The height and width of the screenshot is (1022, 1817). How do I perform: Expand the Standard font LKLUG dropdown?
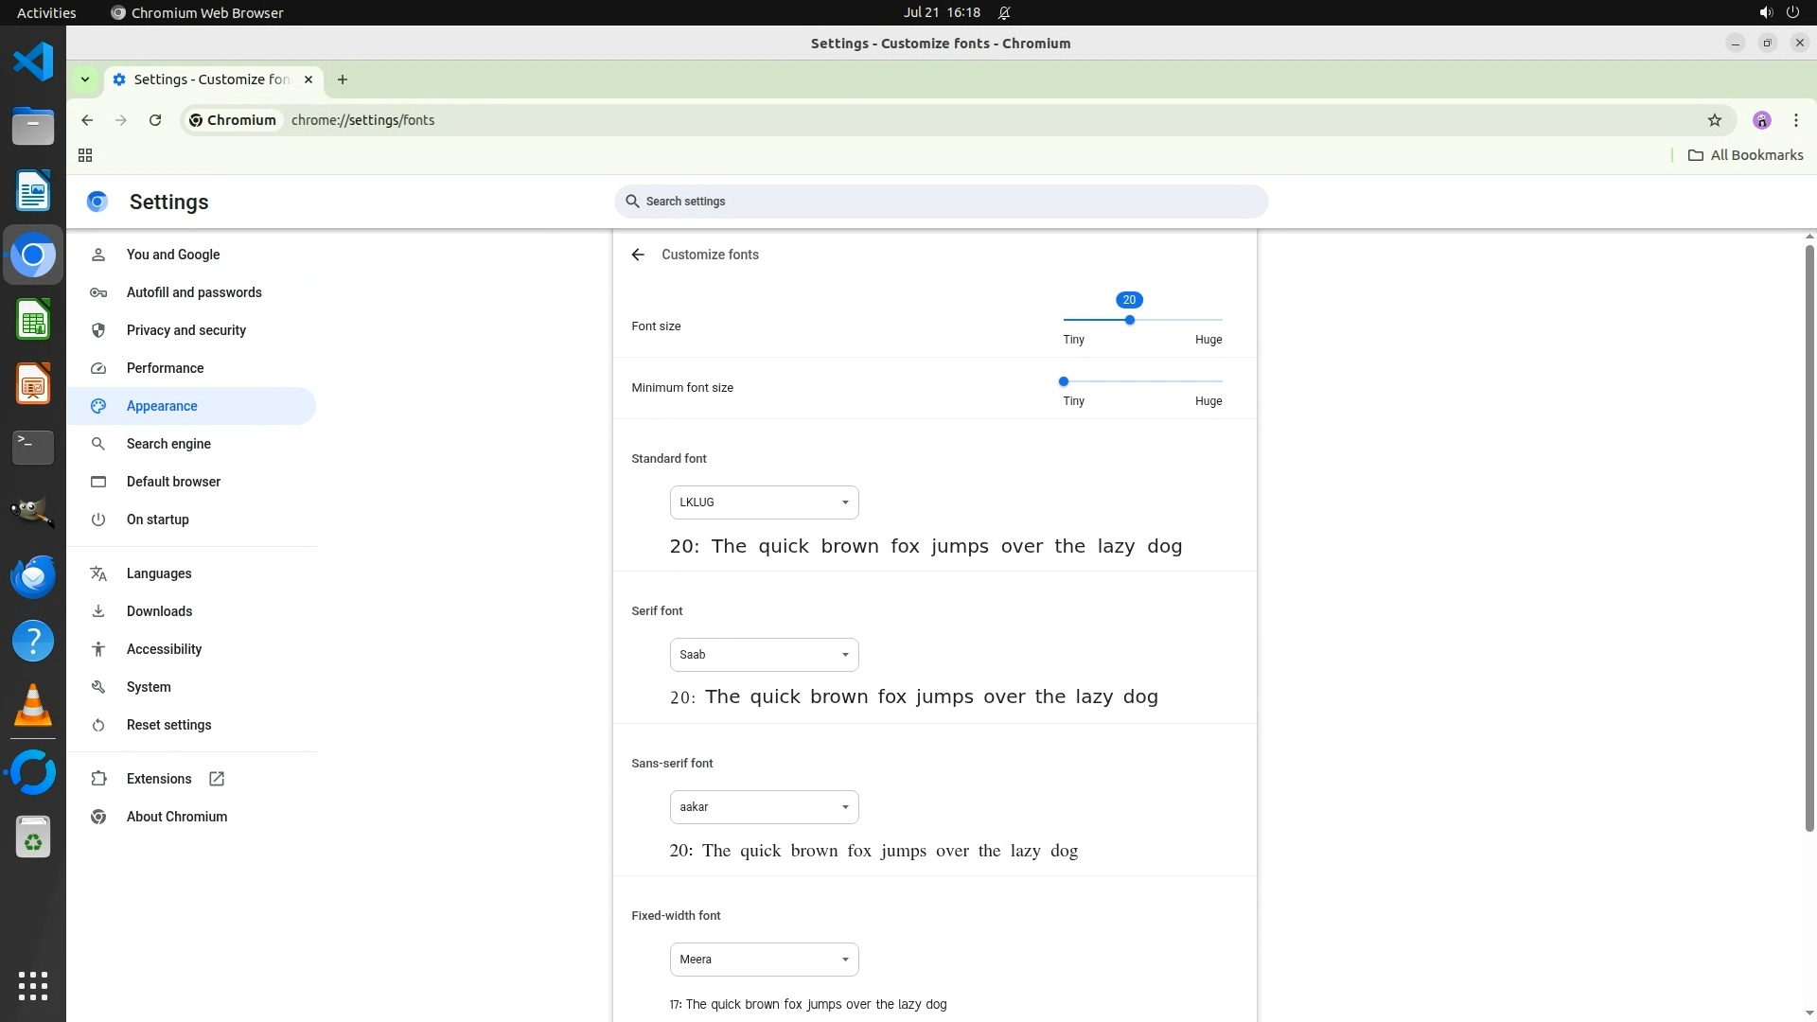(x=764, y=502)
